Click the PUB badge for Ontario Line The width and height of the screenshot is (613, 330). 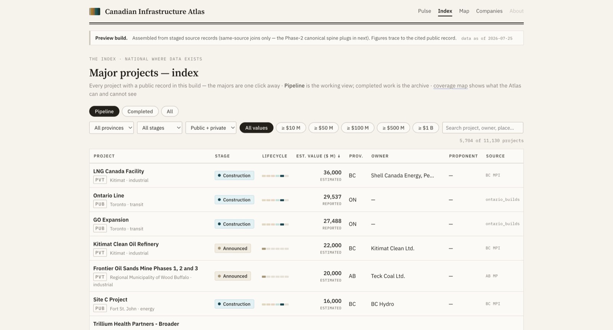tap(100, 204)
